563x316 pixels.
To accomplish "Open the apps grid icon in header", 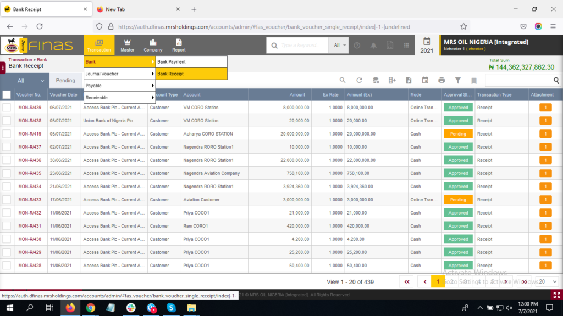I will tap(406, 45).
